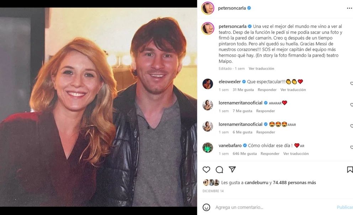Open the 74.488 personas más likes list
This screenshot has width=353, height=215.
(x=294, y=183)
